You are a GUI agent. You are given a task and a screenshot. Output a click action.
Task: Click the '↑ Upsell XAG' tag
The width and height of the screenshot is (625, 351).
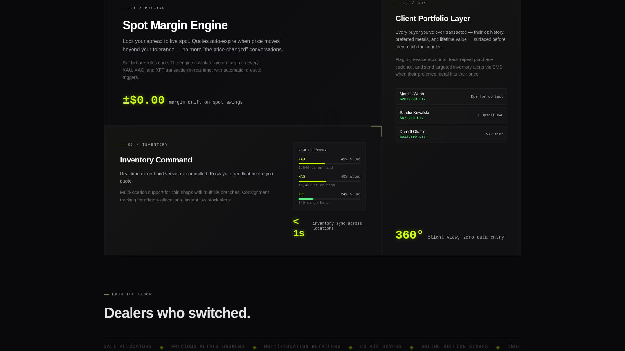[490, 115]
